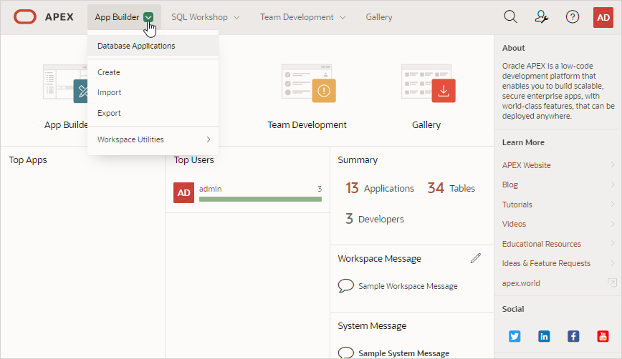The image size is (622, 359).
Task: Click the 3 Developers summary link
Action: coord(375,219)
